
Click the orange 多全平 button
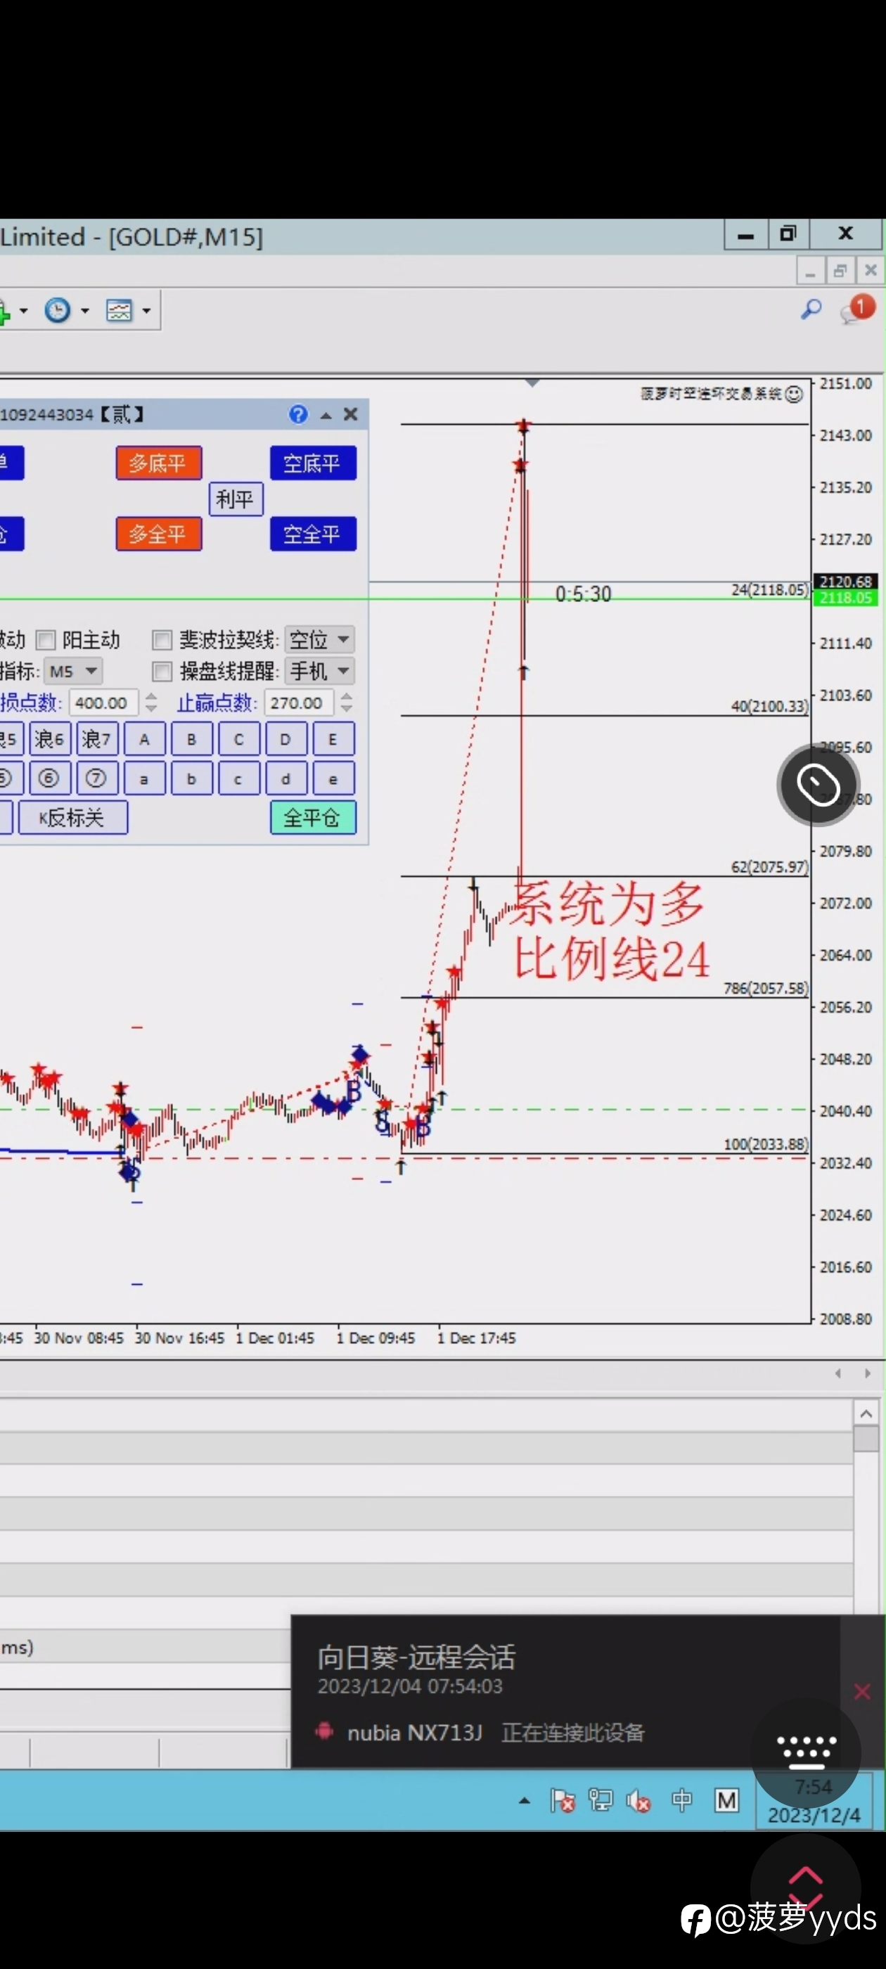158,534
